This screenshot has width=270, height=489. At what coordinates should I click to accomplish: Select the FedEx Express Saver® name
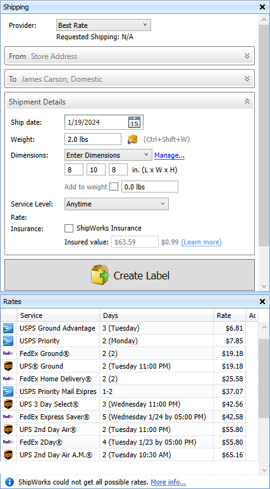pyautogui.click(x=54, y=417)
